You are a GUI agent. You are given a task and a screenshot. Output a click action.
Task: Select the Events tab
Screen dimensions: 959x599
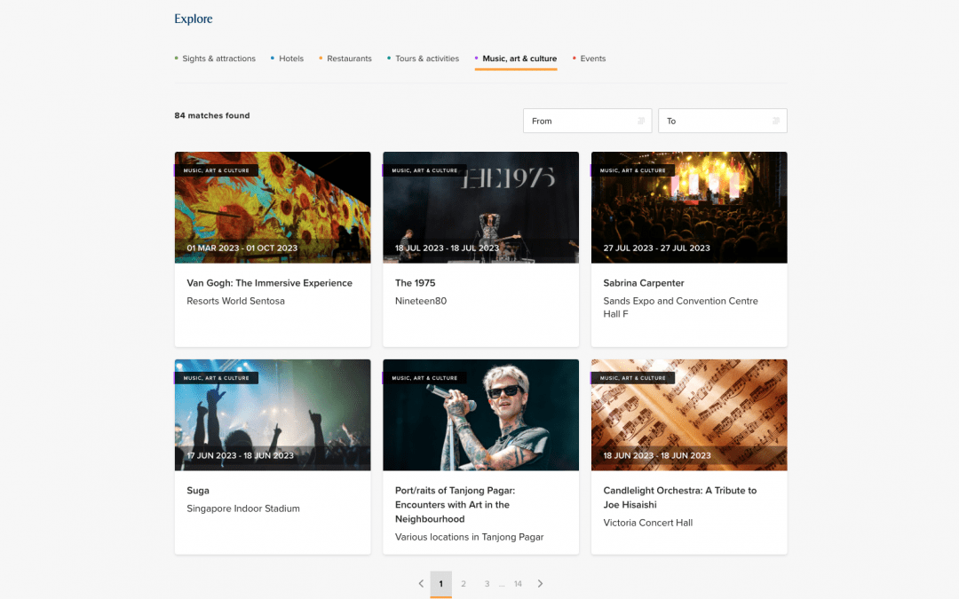(592, 59)
